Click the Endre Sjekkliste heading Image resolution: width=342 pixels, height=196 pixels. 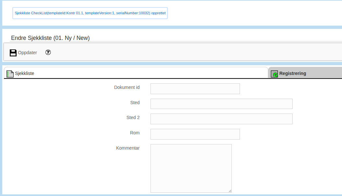pos(50,38)
